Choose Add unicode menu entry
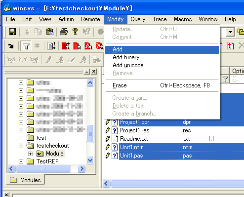Screen dimensions: 244x197 click(162, 65)
